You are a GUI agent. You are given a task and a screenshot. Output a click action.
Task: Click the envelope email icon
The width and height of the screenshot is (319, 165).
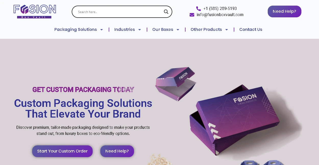[192, 15]
